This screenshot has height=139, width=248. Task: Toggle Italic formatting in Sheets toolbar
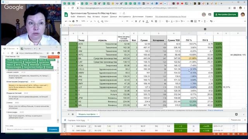point(139,21)
